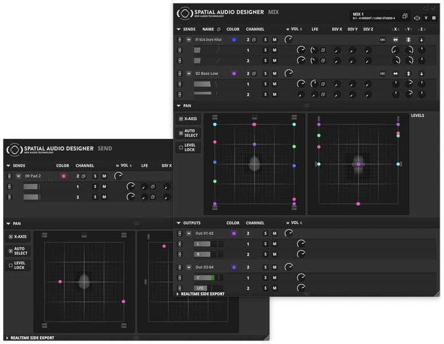Collapse the Out 03-04 group
Viewport: 444px width, 344px height.
(188, 267)
